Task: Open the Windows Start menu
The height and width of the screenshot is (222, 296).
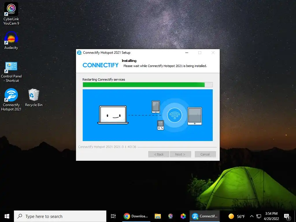Action: [7, 216]
